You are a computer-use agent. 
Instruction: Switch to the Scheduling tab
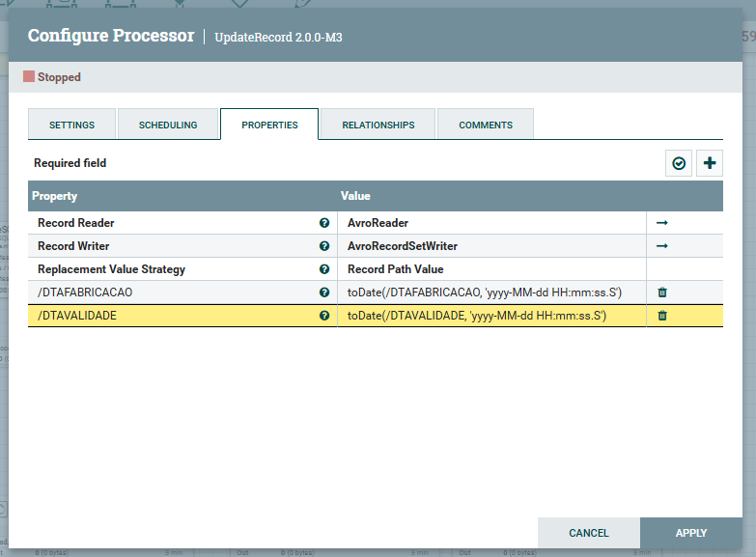click(x=168, y=125)
